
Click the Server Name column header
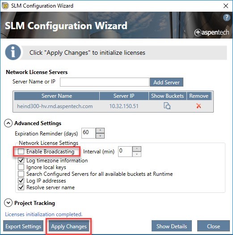pos(57,96)
